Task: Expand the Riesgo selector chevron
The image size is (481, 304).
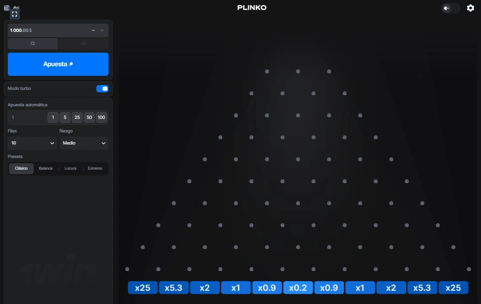Action: pos(103,143)
